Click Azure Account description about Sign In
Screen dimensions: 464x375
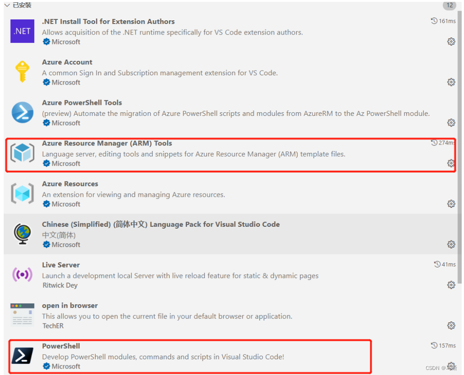click(x=160, y=73)
